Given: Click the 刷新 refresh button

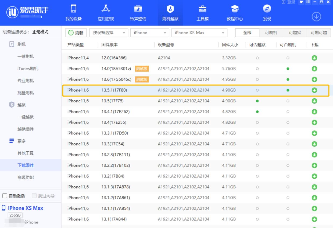Looking at the screenshot, I should click(x=76, y=33).
